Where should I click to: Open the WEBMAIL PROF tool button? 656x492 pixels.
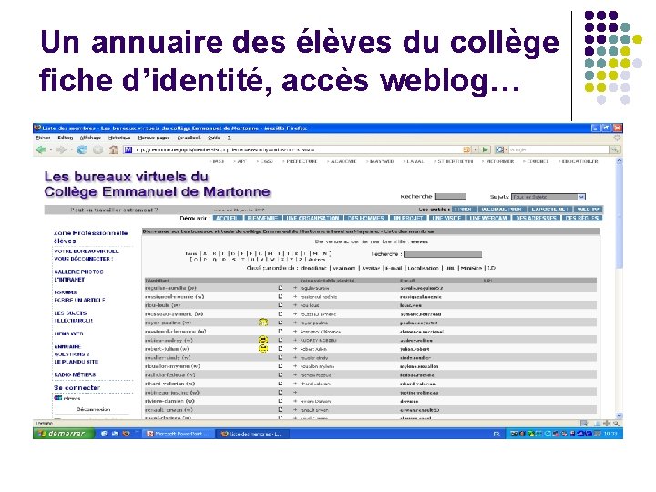[501, 210]
